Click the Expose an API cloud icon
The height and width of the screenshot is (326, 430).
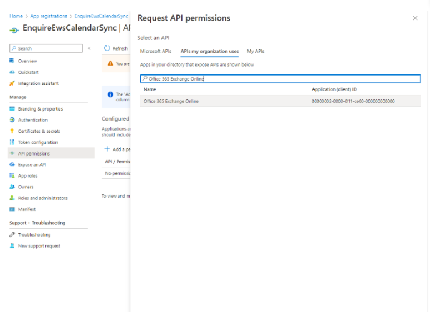pyautogui.click(x=12, y=164)
